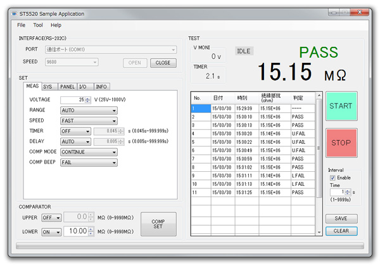Switch to the MEAS tab
The width and height of the screenshot is (380, 265).
(32, 86)
